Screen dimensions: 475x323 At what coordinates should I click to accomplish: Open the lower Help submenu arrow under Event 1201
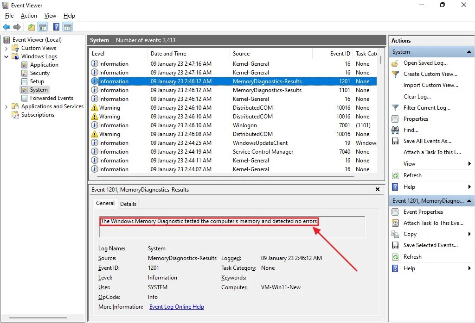(x=469, y=268)
